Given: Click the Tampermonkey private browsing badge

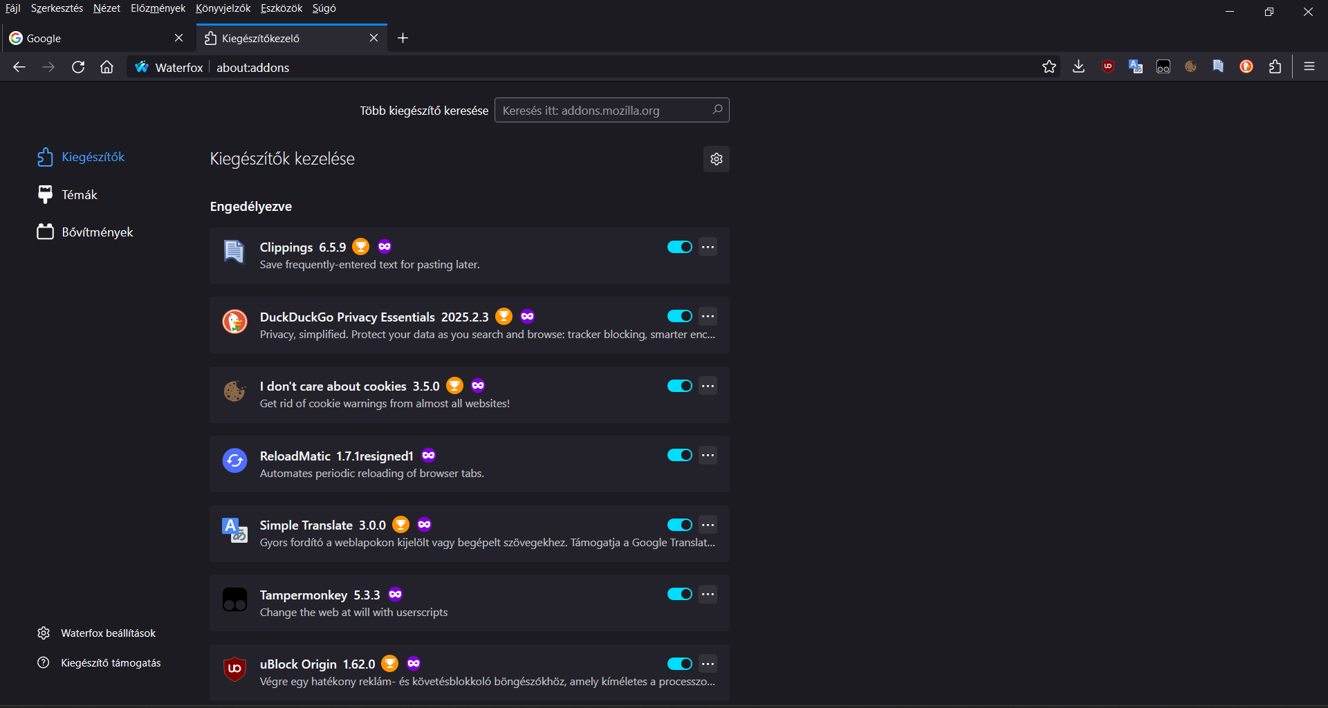Looking at the screenshot, I should 396,594.
